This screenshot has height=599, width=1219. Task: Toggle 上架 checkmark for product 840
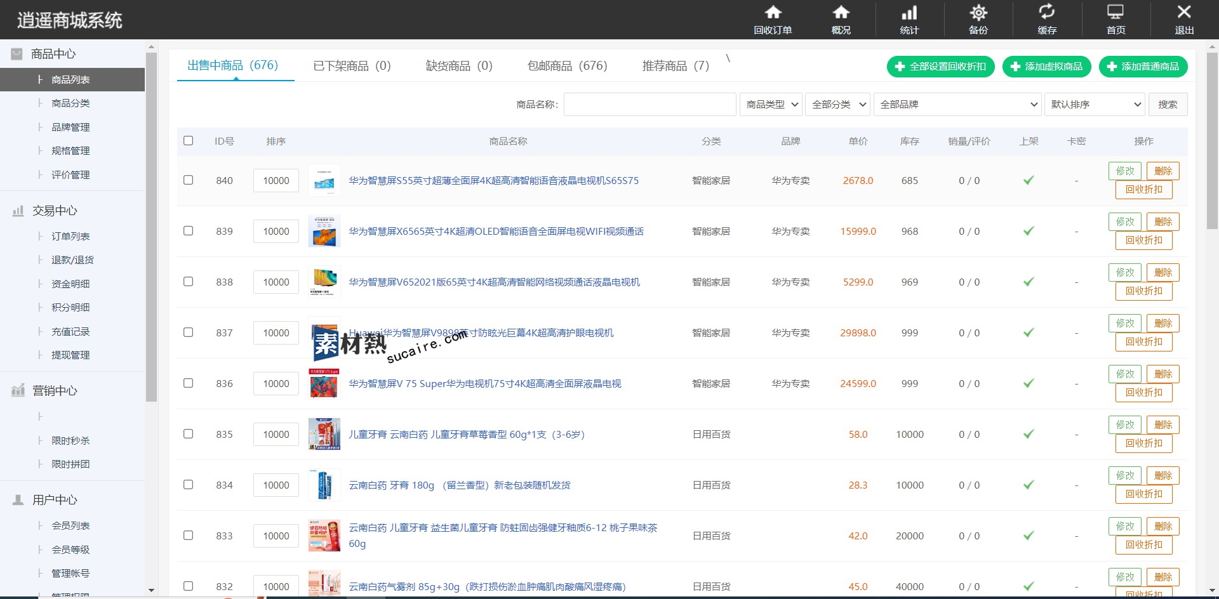pyautogui.click(x=1029, y=181)
